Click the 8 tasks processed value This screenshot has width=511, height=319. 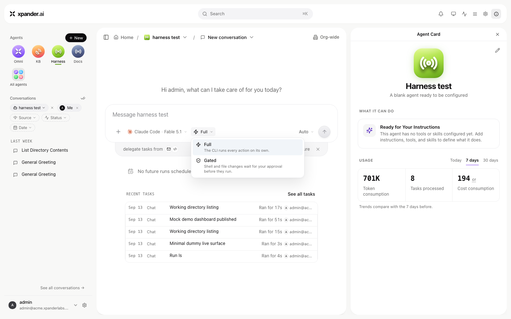[412, 178]
